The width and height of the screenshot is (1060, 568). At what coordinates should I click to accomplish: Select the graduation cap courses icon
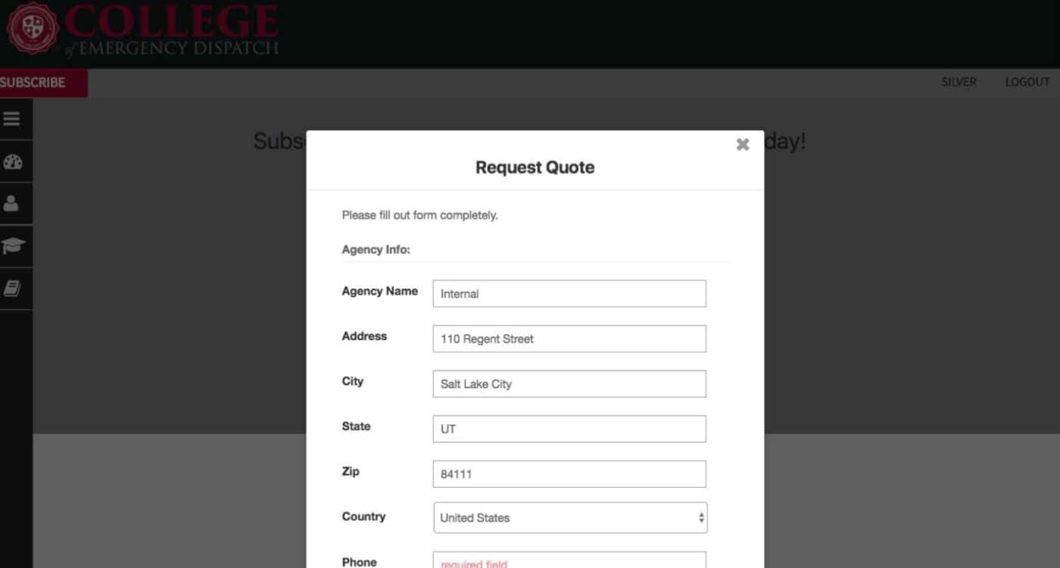pyautogui.click(x=14, y=245)
